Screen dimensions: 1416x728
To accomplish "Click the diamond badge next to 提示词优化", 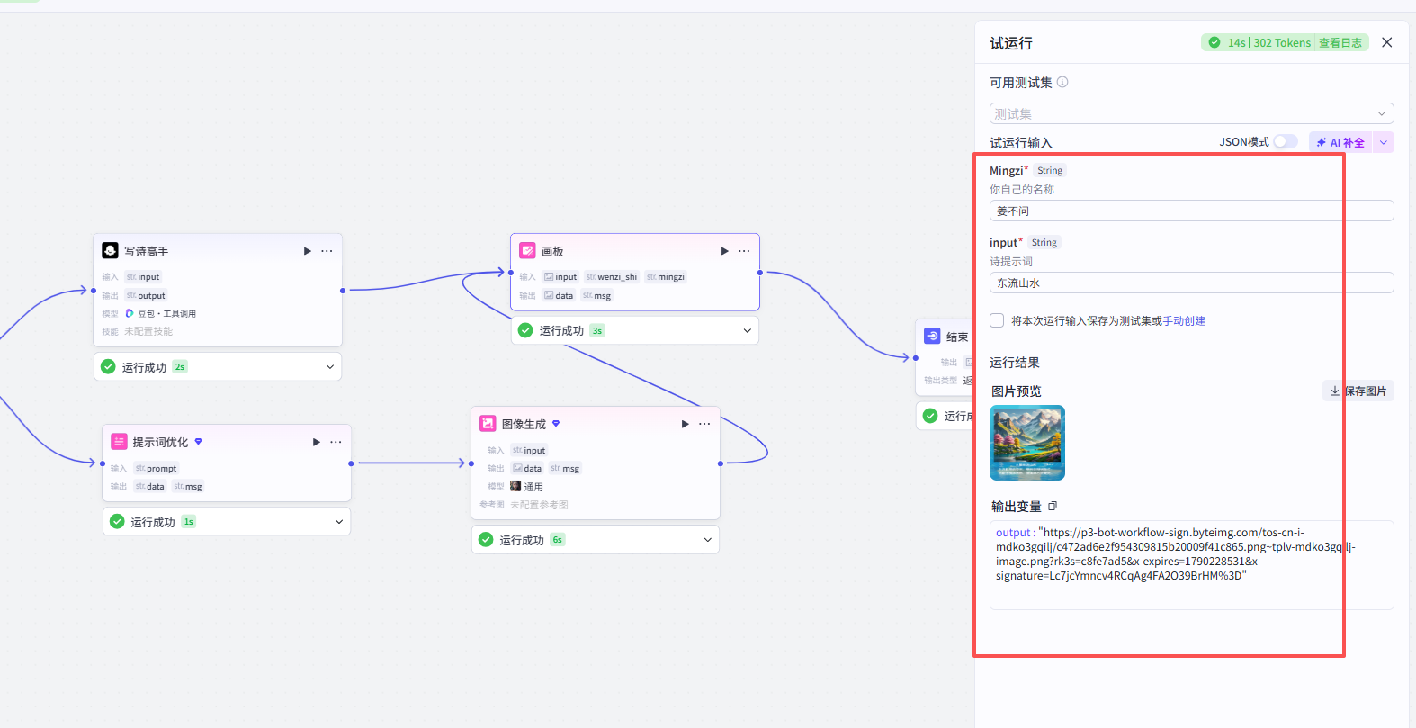I will point(198,442).
